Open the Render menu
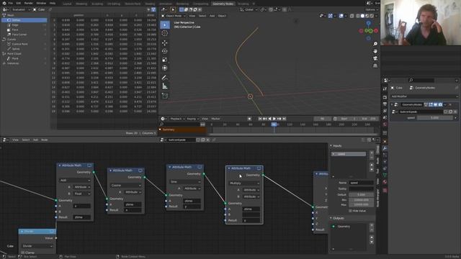This screenshot has width=461, height=259. click(29, 3)
